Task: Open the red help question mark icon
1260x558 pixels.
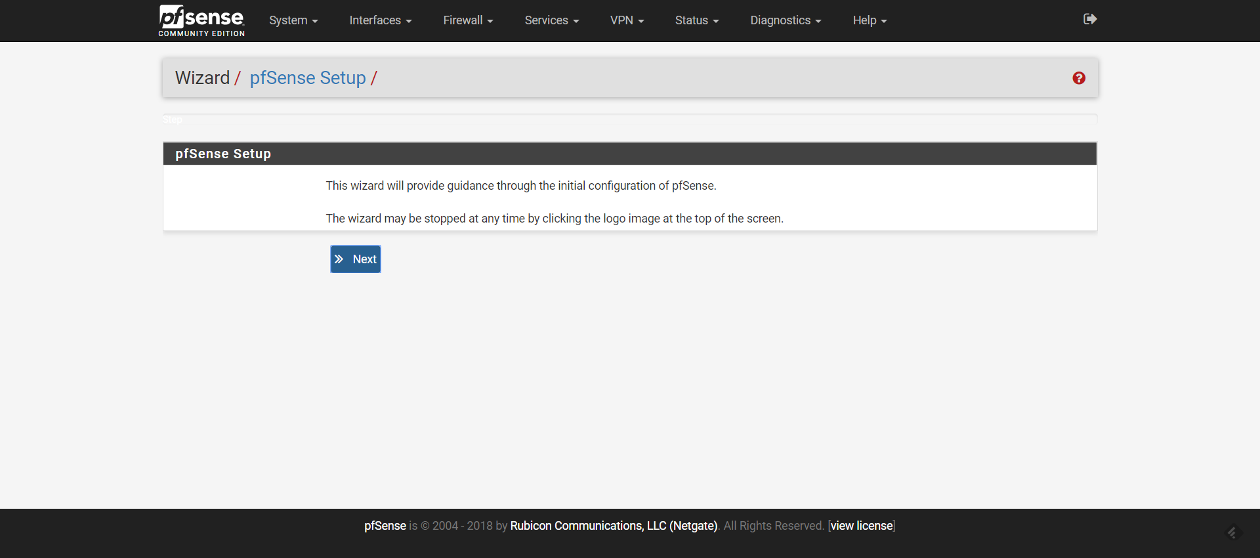Action: pyautogui.click(x=1079, y=78)
